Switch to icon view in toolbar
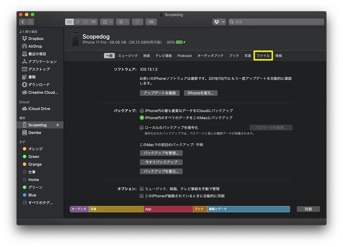Viewport: 343px width, 247px height. [x=69, y=22]
